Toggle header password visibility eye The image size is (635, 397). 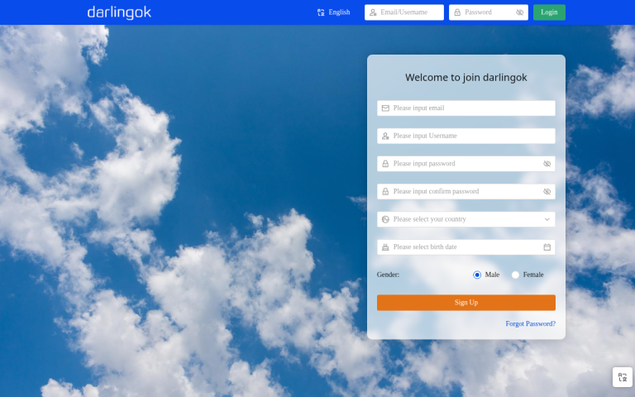pyautogui.click(x=519, y=12)
